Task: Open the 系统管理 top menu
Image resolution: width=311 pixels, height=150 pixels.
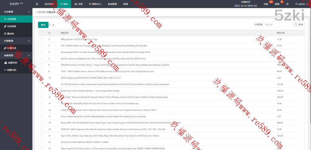Action: (x=112, y=4)
